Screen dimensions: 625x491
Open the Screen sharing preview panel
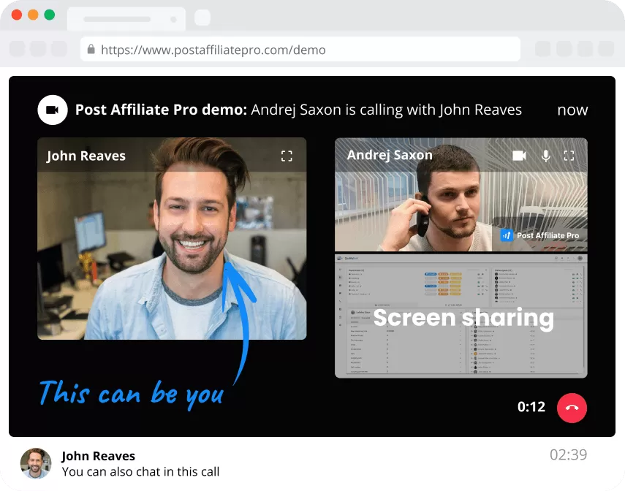(x=461, y=316)
